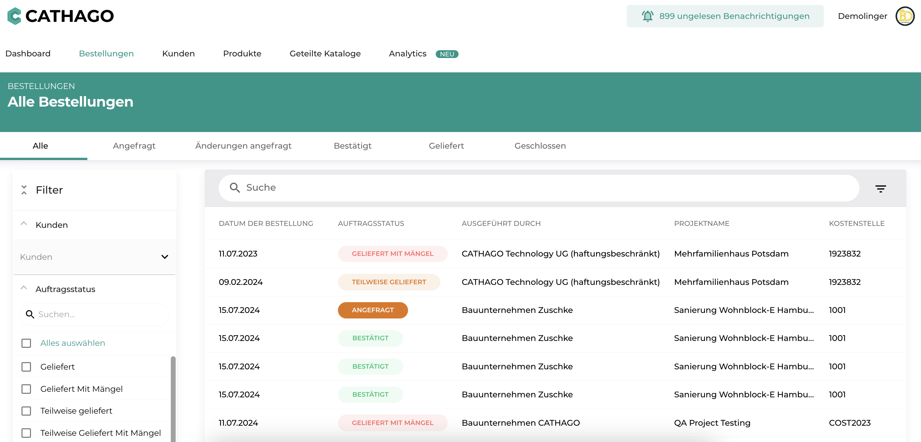Open Geteilte Kataloge navigation item
This screenshot has width=921, height=442.
tap(325, 54)
